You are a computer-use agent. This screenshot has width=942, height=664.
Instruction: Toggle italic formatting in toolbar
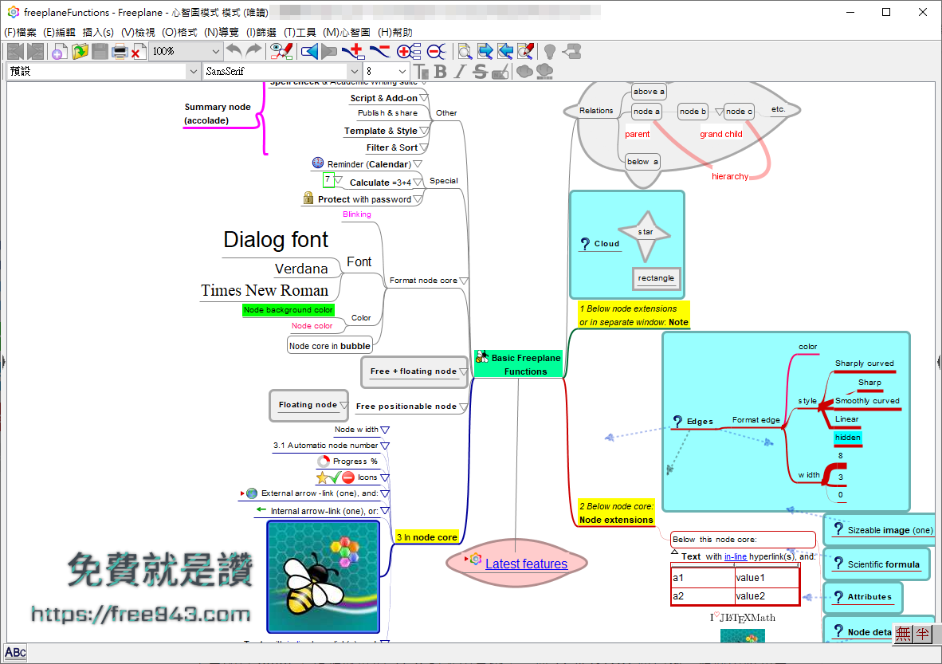pyautogui.click(x=459, y=72)
